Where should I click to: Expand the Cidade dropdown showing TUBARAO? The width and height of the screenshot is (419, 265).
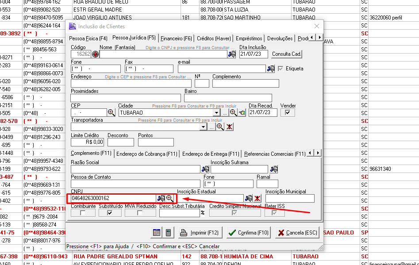pos(217,112)
